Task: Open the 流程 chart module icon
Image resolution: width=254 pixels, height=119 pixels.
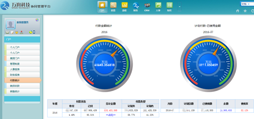Action: pos(124,7)
